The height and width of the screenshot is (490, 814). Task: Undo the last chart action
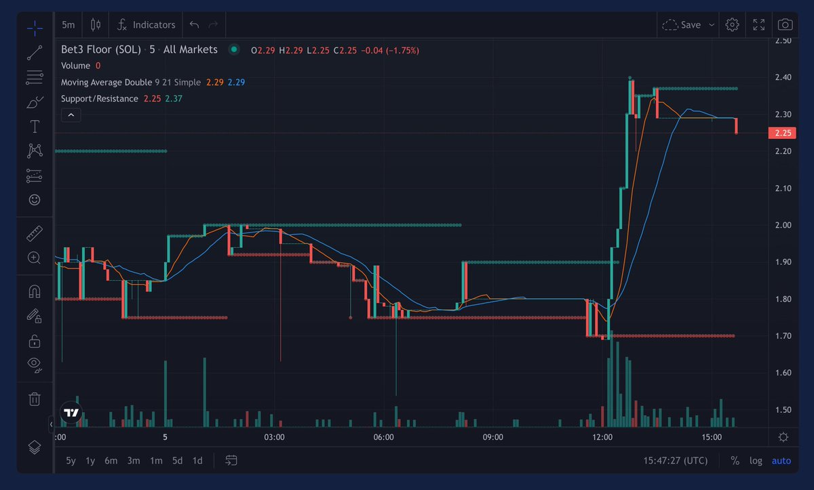(x=195, y=24)
